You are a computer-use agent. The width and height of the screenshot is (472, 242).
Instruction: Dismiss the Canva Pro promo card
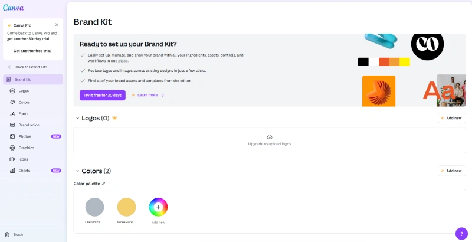[57, 25]
